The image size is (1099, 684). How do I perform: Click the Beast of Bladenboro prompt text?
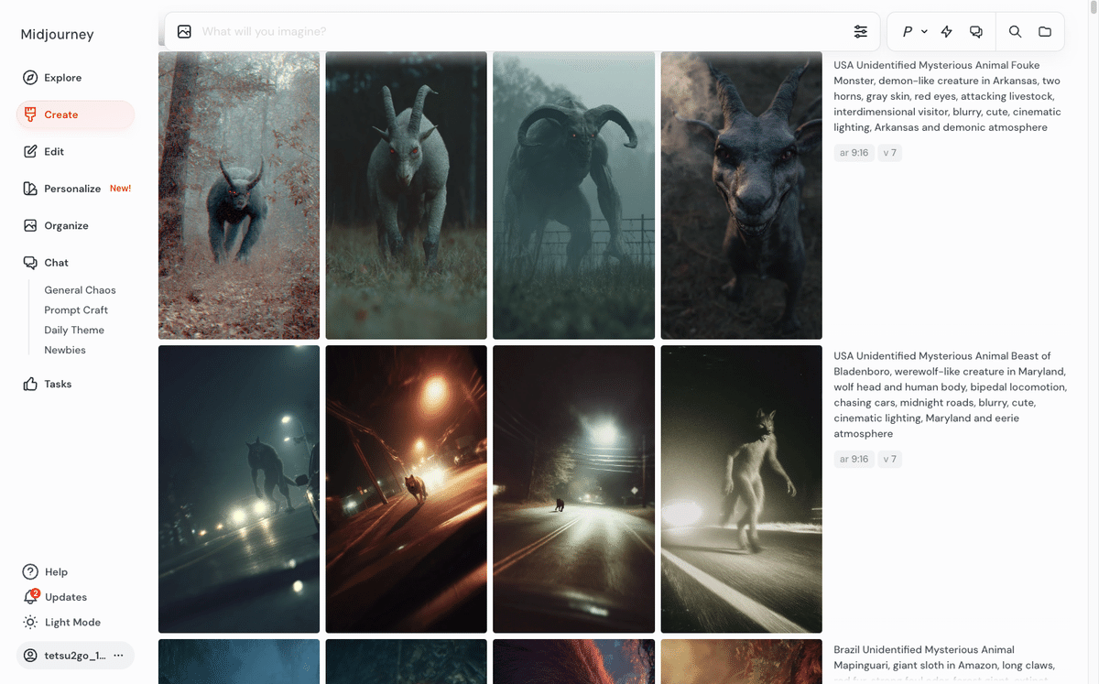pos(950,395)
